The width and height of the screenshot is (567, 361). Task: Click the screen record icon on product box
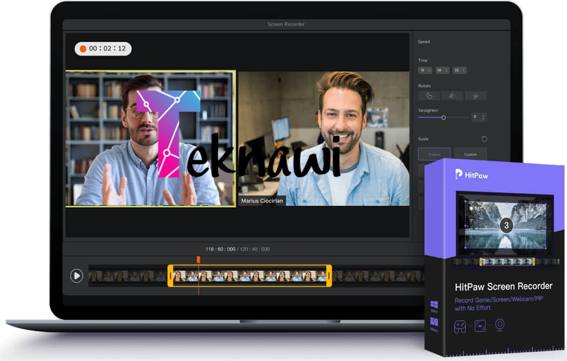coord(480,326)
